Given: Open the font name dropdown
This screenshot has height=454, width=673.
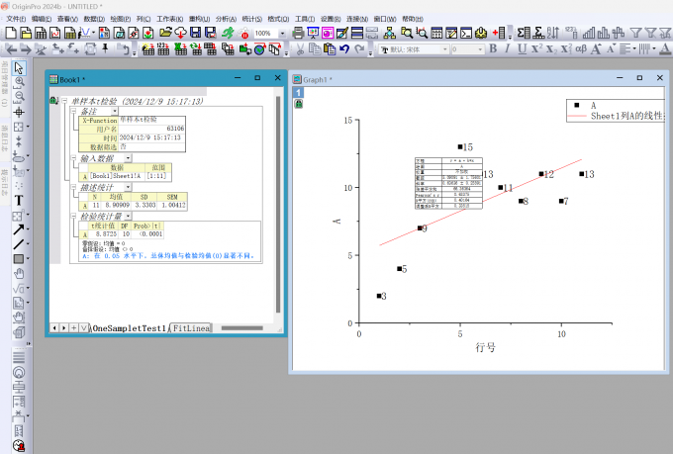Looking at the screenshot, I should [444, 49].
